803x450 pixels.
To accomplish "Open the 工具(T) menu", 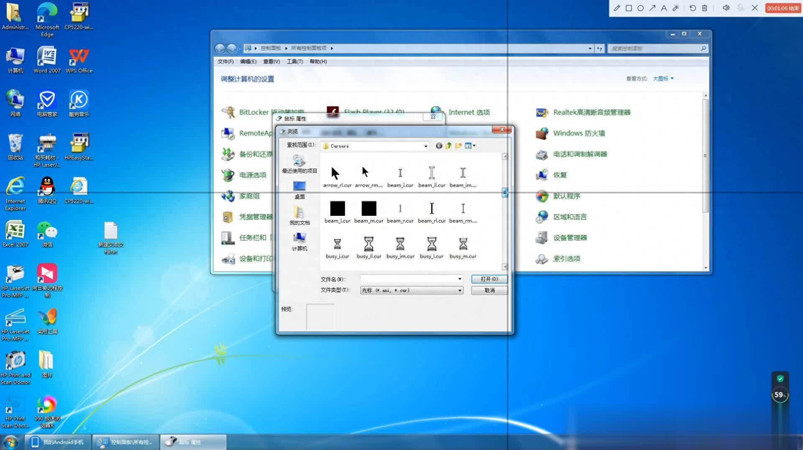I will tap(294, 61).
